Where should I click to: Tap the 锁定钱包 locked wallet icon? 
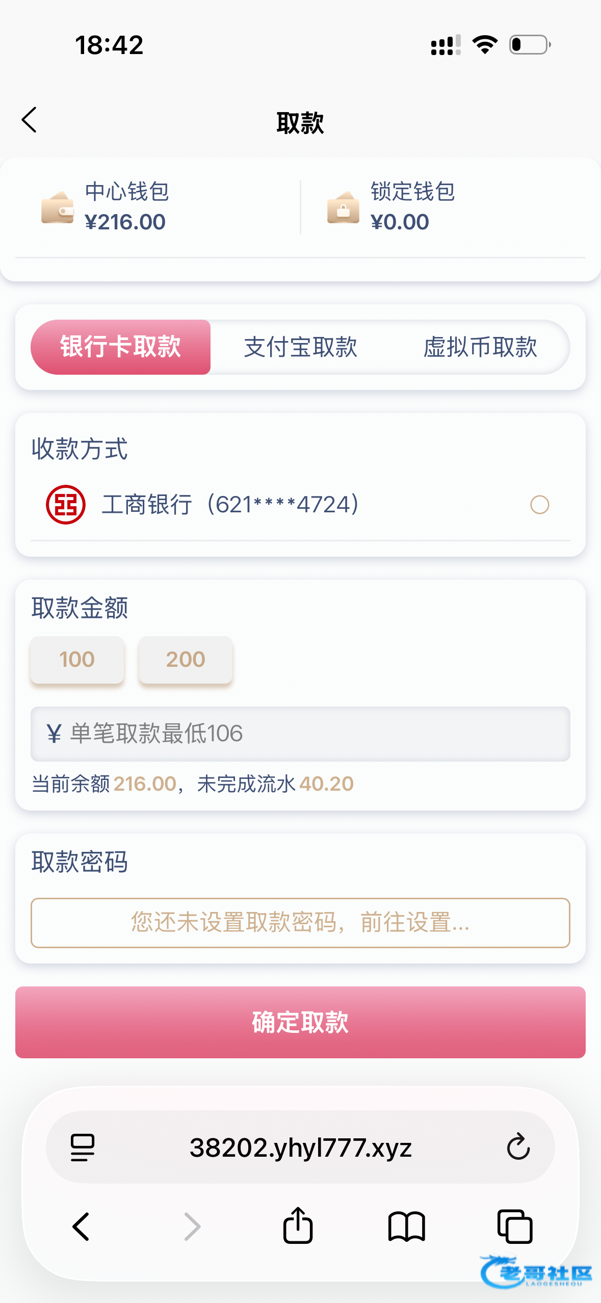(343, 207)
